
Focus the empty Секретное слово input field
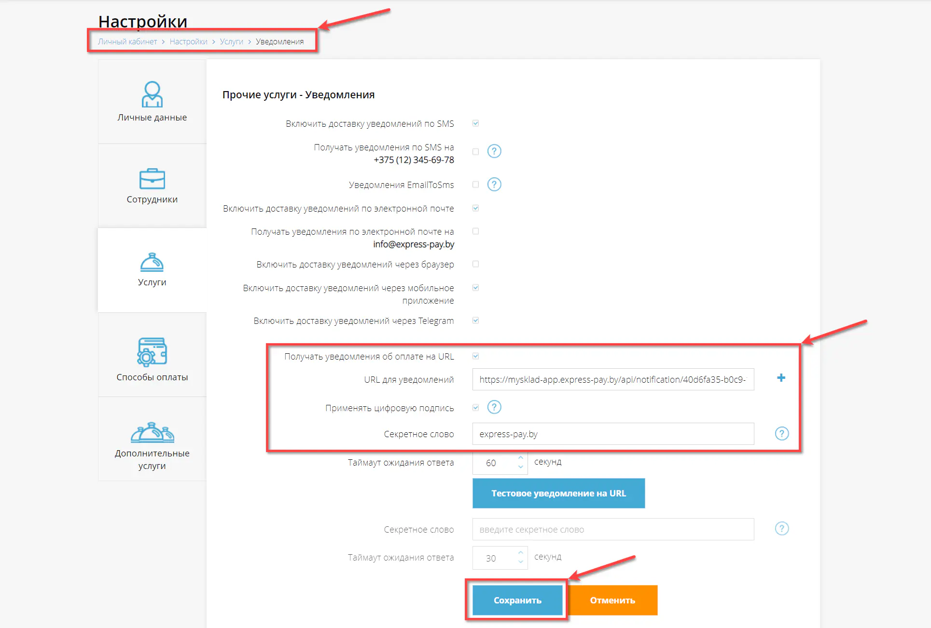pos(613,529)
